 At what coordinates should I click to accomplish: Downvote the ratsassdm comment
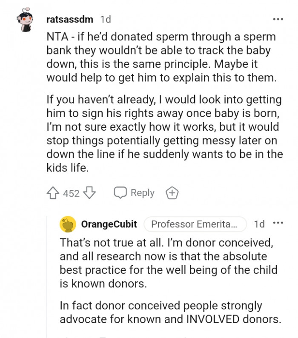(89, 193)
